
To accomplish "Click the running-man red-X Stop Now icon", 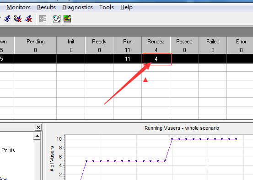I will 28,19.
